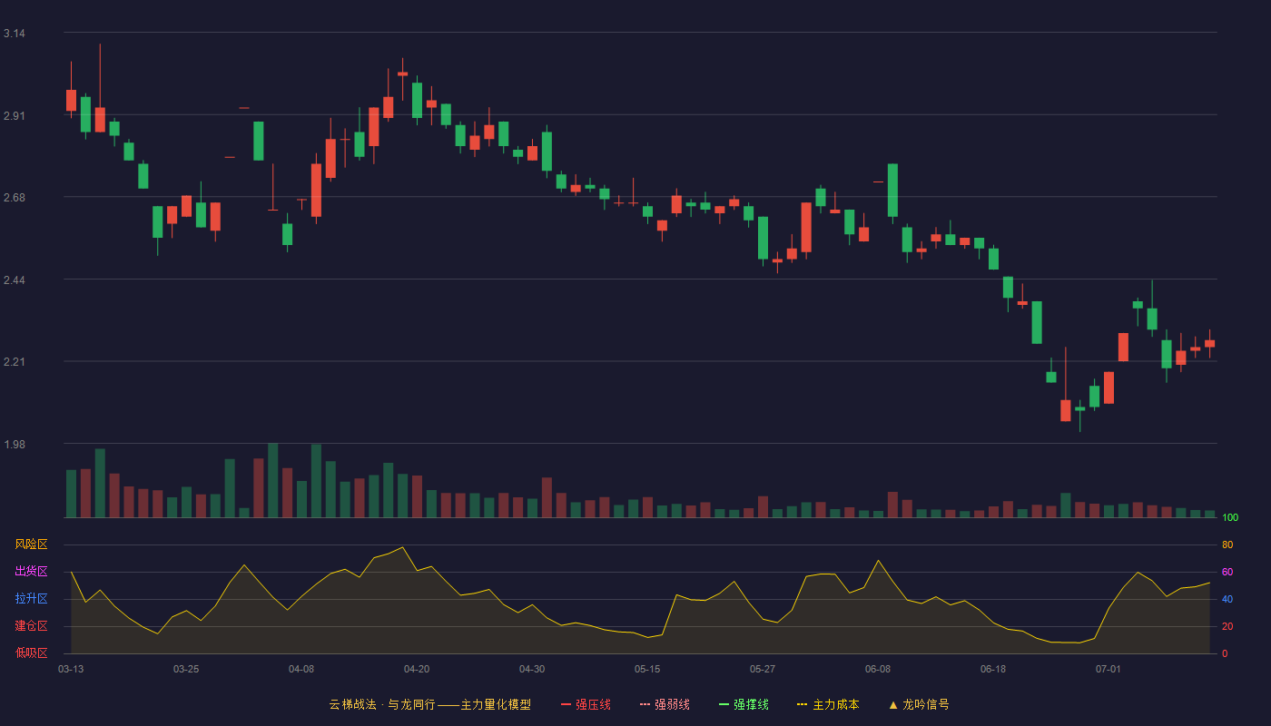Toggle the 强压线 legend item
1271x726 pixels.
point(586,704)
